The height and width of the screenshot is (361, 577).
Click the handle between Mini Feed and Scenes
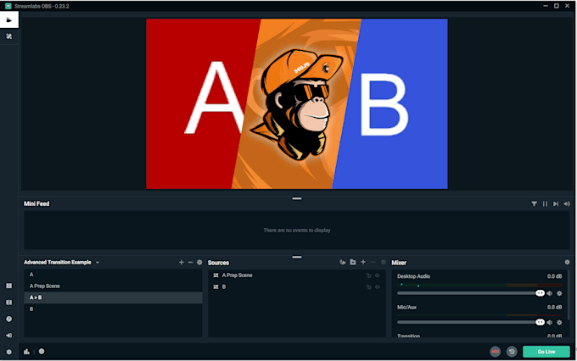[x=297, y=257]
